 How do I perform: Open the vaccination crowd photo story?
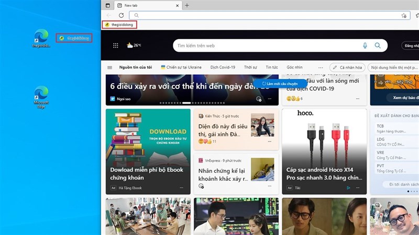coord(148,216)
